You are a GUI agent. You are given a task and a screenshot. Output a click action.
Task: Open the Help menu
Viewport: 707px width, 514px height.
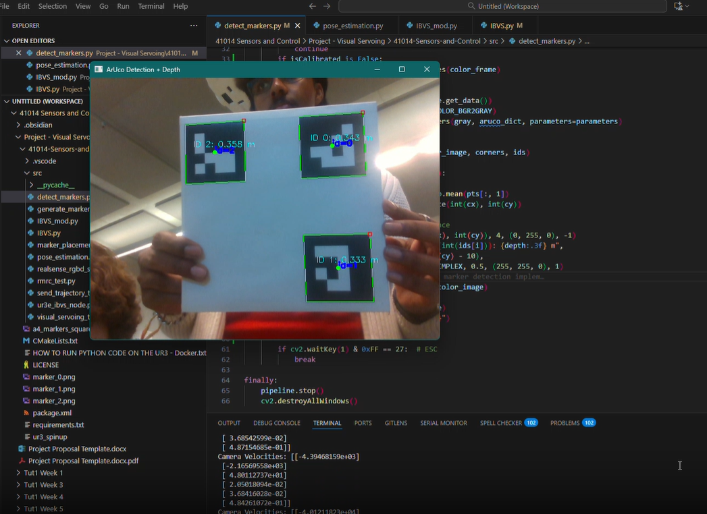coord(180,6)
